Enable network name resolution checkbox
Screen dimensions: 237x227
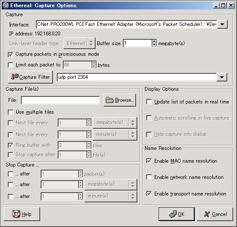coord(149,177)
